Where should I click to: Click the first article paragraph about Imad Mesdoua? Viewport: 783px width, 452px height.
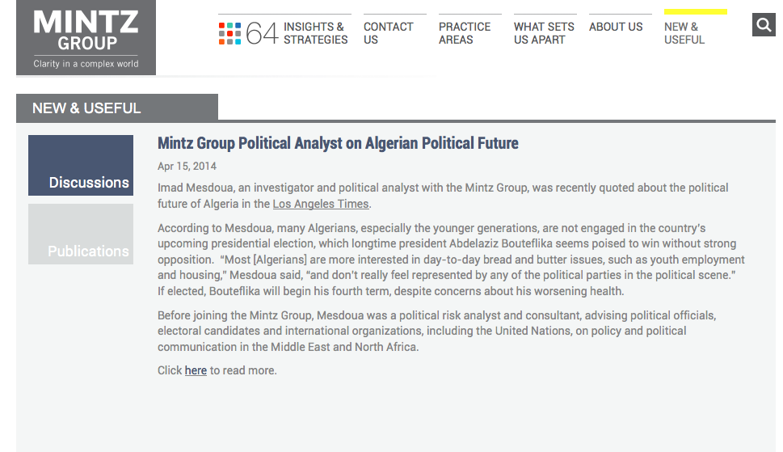(x=443, y=196)
